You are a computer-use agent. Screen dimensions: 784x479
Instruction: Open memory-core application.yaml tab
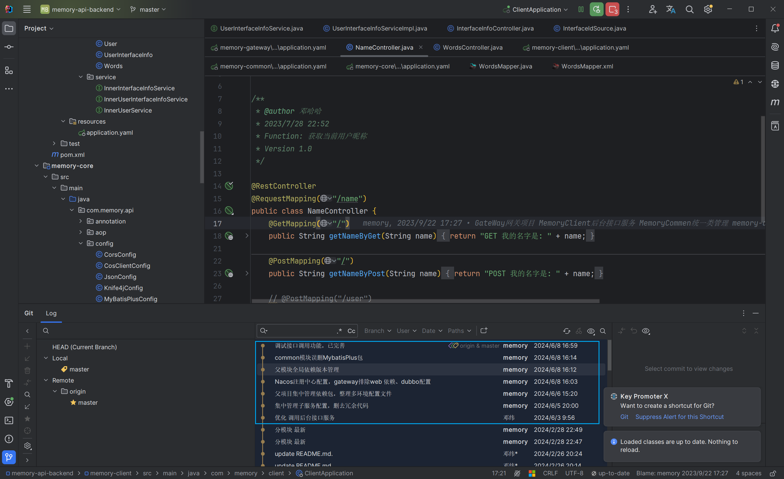(398, 66)
